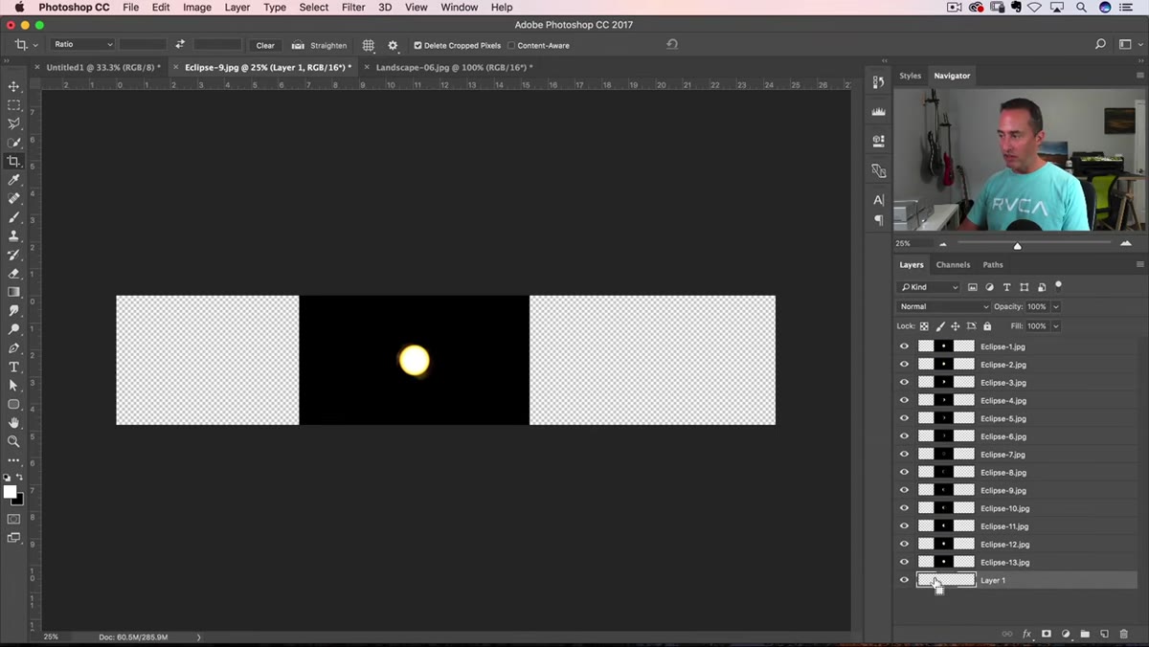The image size is (1149, 647).
Task: Select the Rounded Rectangle shape tool
Action: coord(13,404)
